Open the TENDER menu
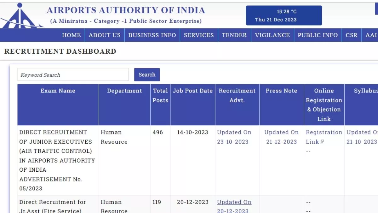This screenshot has height=213, width=378. [x=234, y=35]
